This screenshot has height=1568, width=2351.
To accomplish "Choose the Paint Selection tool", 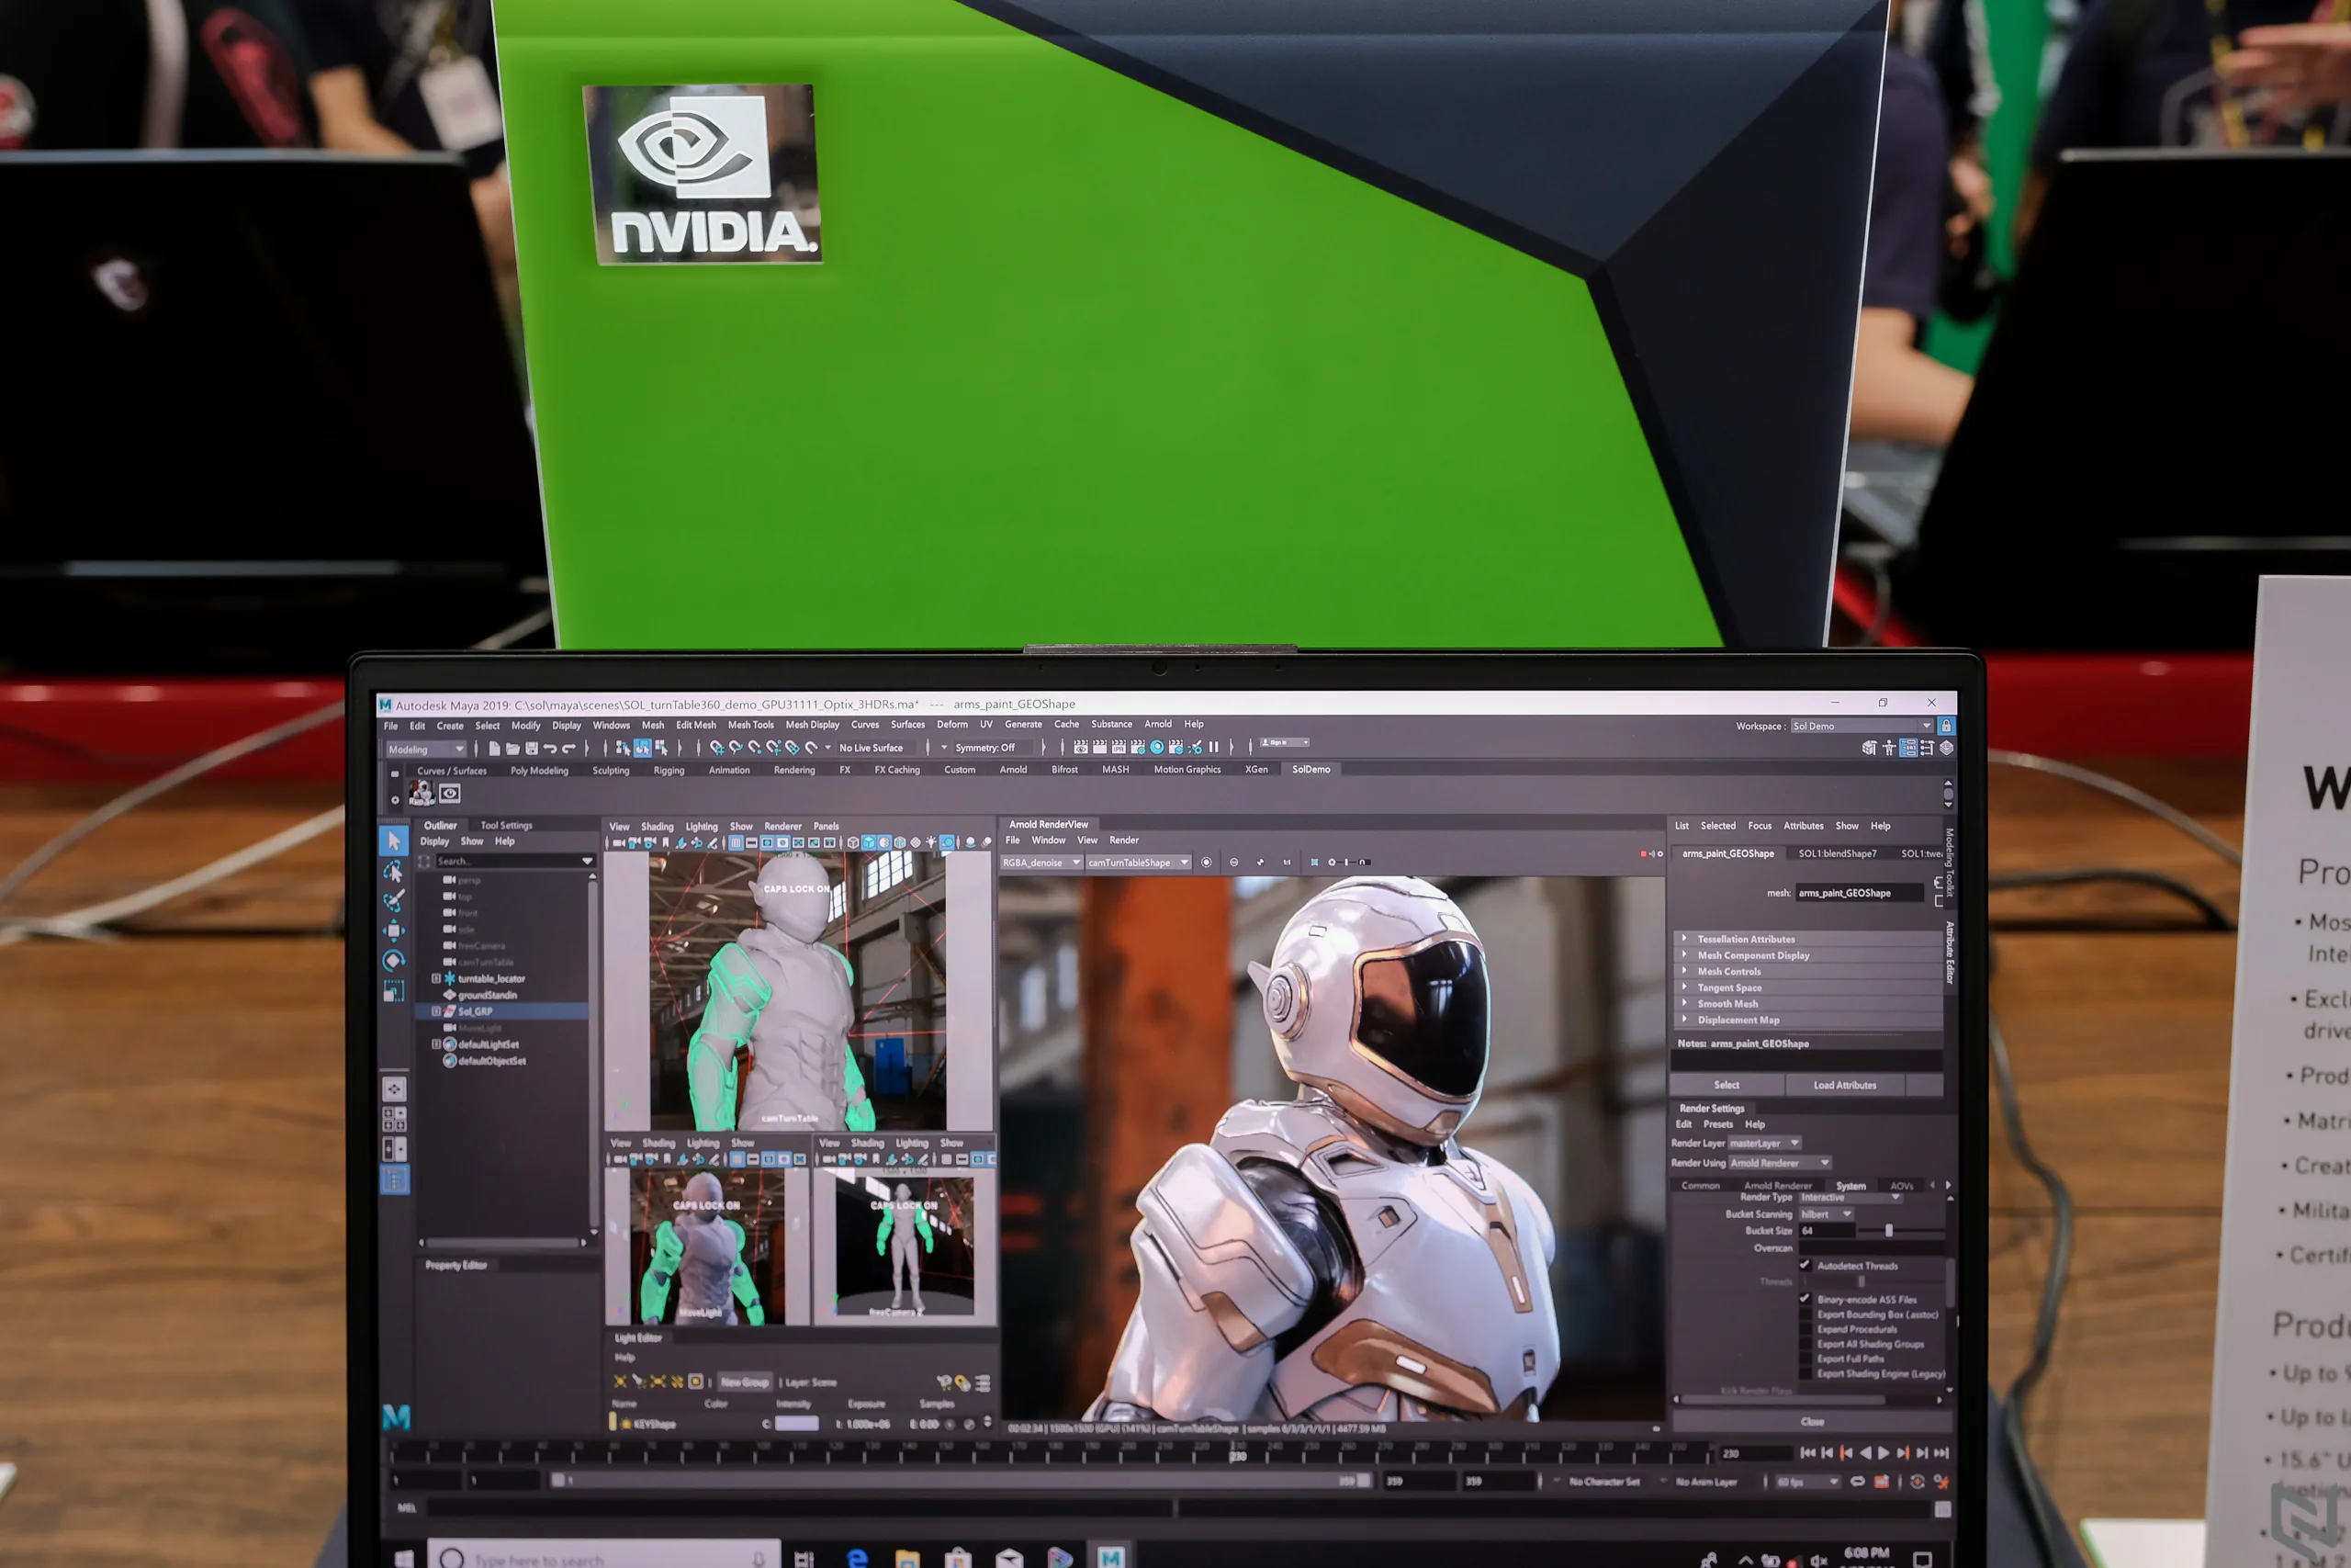I will 394,901.
